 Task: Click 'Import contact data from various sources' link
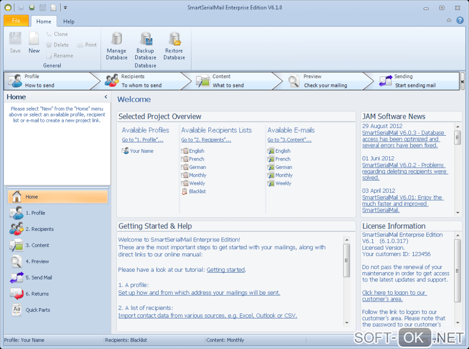[x=207, y=316]
